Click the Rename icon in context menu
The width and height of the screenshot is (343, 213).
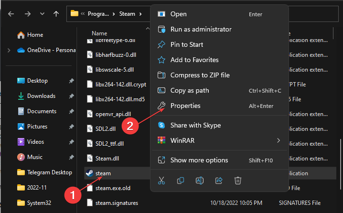point(200,181)
